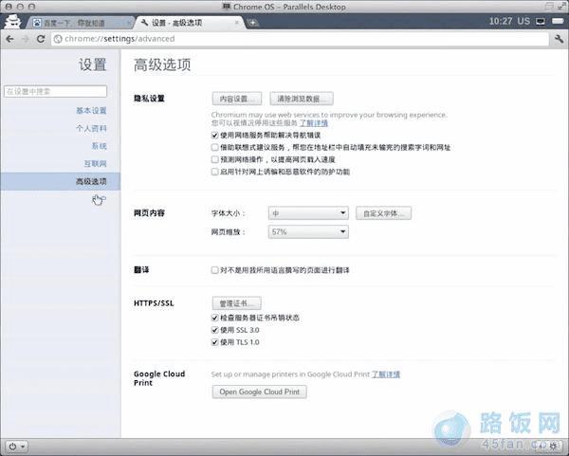Click the 隐私设置 section label

coord(149,99)
